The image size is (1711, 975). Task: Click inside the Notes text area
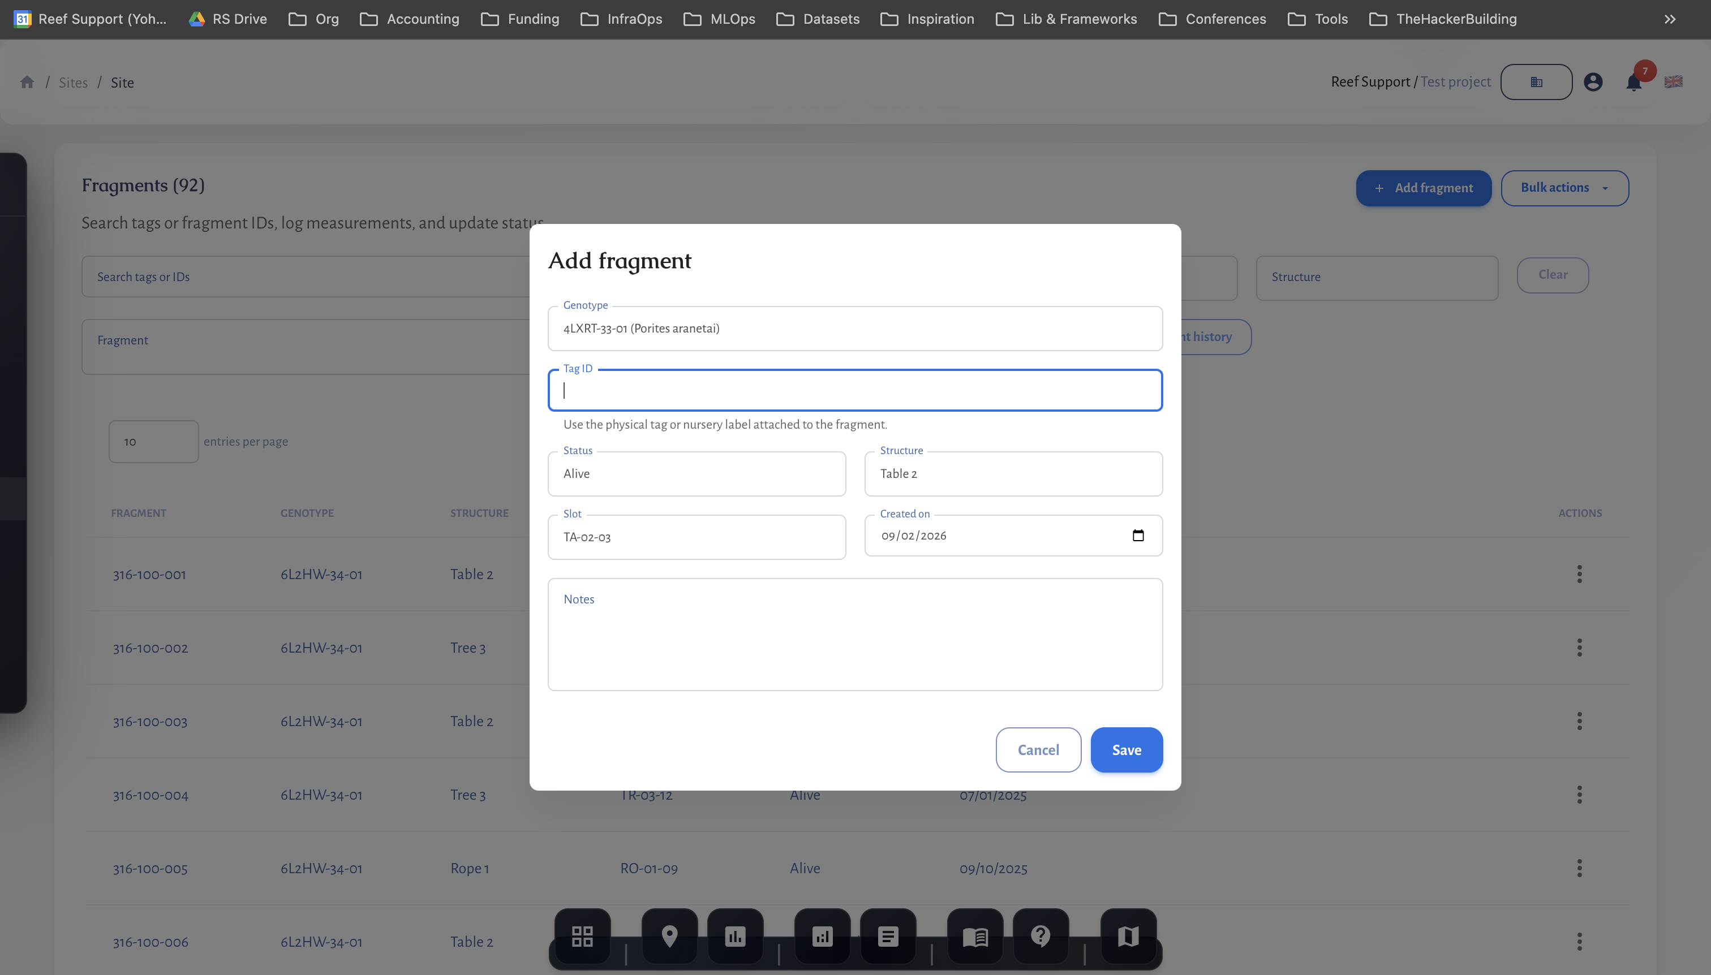[854, 633]
